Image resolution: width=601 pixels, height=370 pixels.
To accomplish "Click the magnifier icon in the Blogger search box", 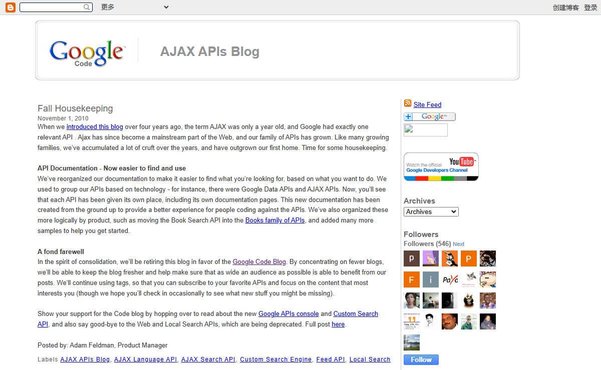I will (87, 7).
